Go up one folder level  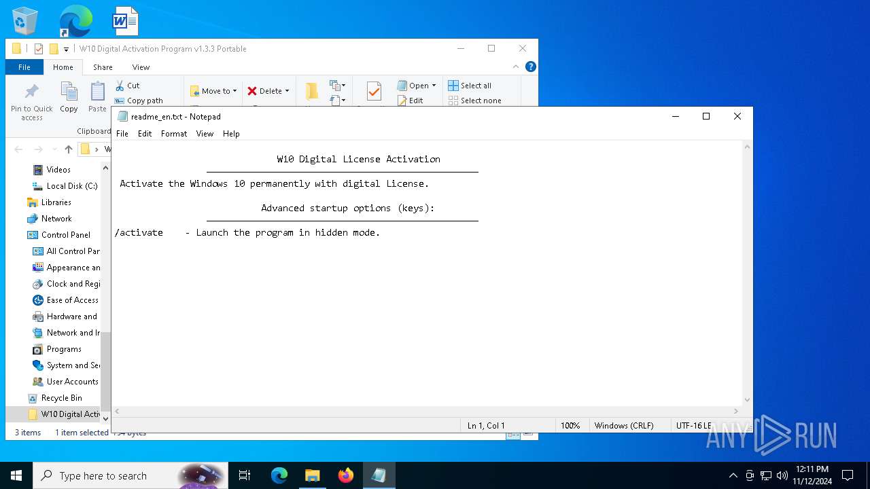point(69,149)
